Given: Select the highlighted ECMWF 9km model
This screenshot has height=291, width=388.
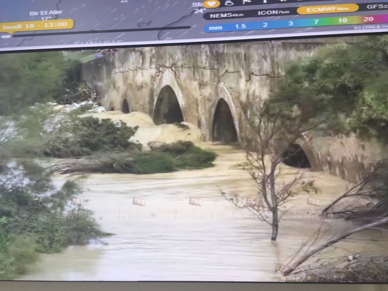Looking at the screenshot, I should point(327,9).
